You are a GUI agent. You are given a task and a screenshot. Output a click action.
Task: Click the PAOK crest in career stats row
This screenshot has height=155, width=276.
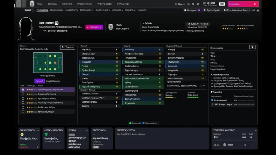click(x=224, y=145)
